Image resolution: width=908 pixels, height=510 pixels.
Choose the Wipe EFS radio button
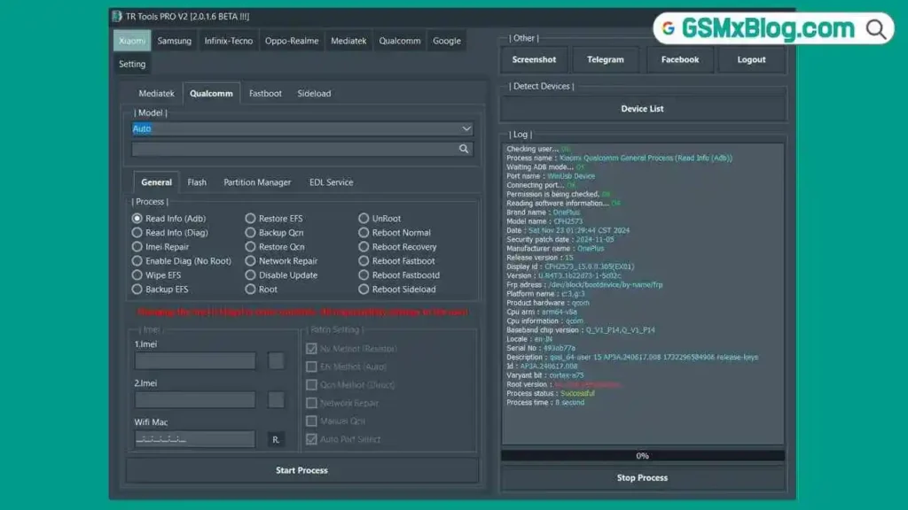137,275
